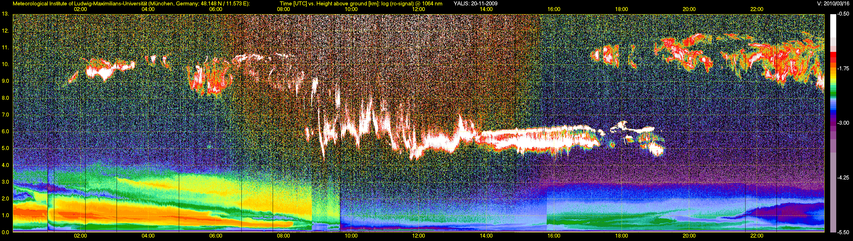Screen dimensions: 853x241
Task: Click the 22:00 label on top time axis
Action: (x=757, y=9)
